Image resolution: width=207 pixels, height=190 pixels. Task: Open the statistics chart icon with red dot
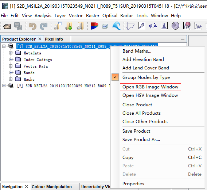click(x=187, y=26)
